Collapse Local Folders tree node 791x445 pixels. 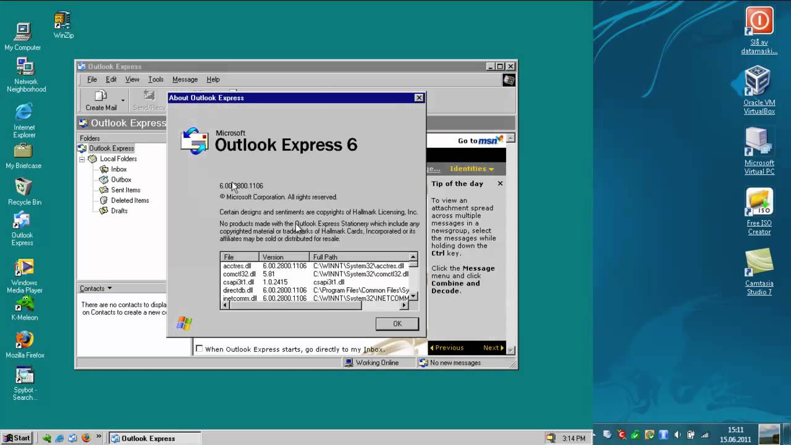coord(82,159)
